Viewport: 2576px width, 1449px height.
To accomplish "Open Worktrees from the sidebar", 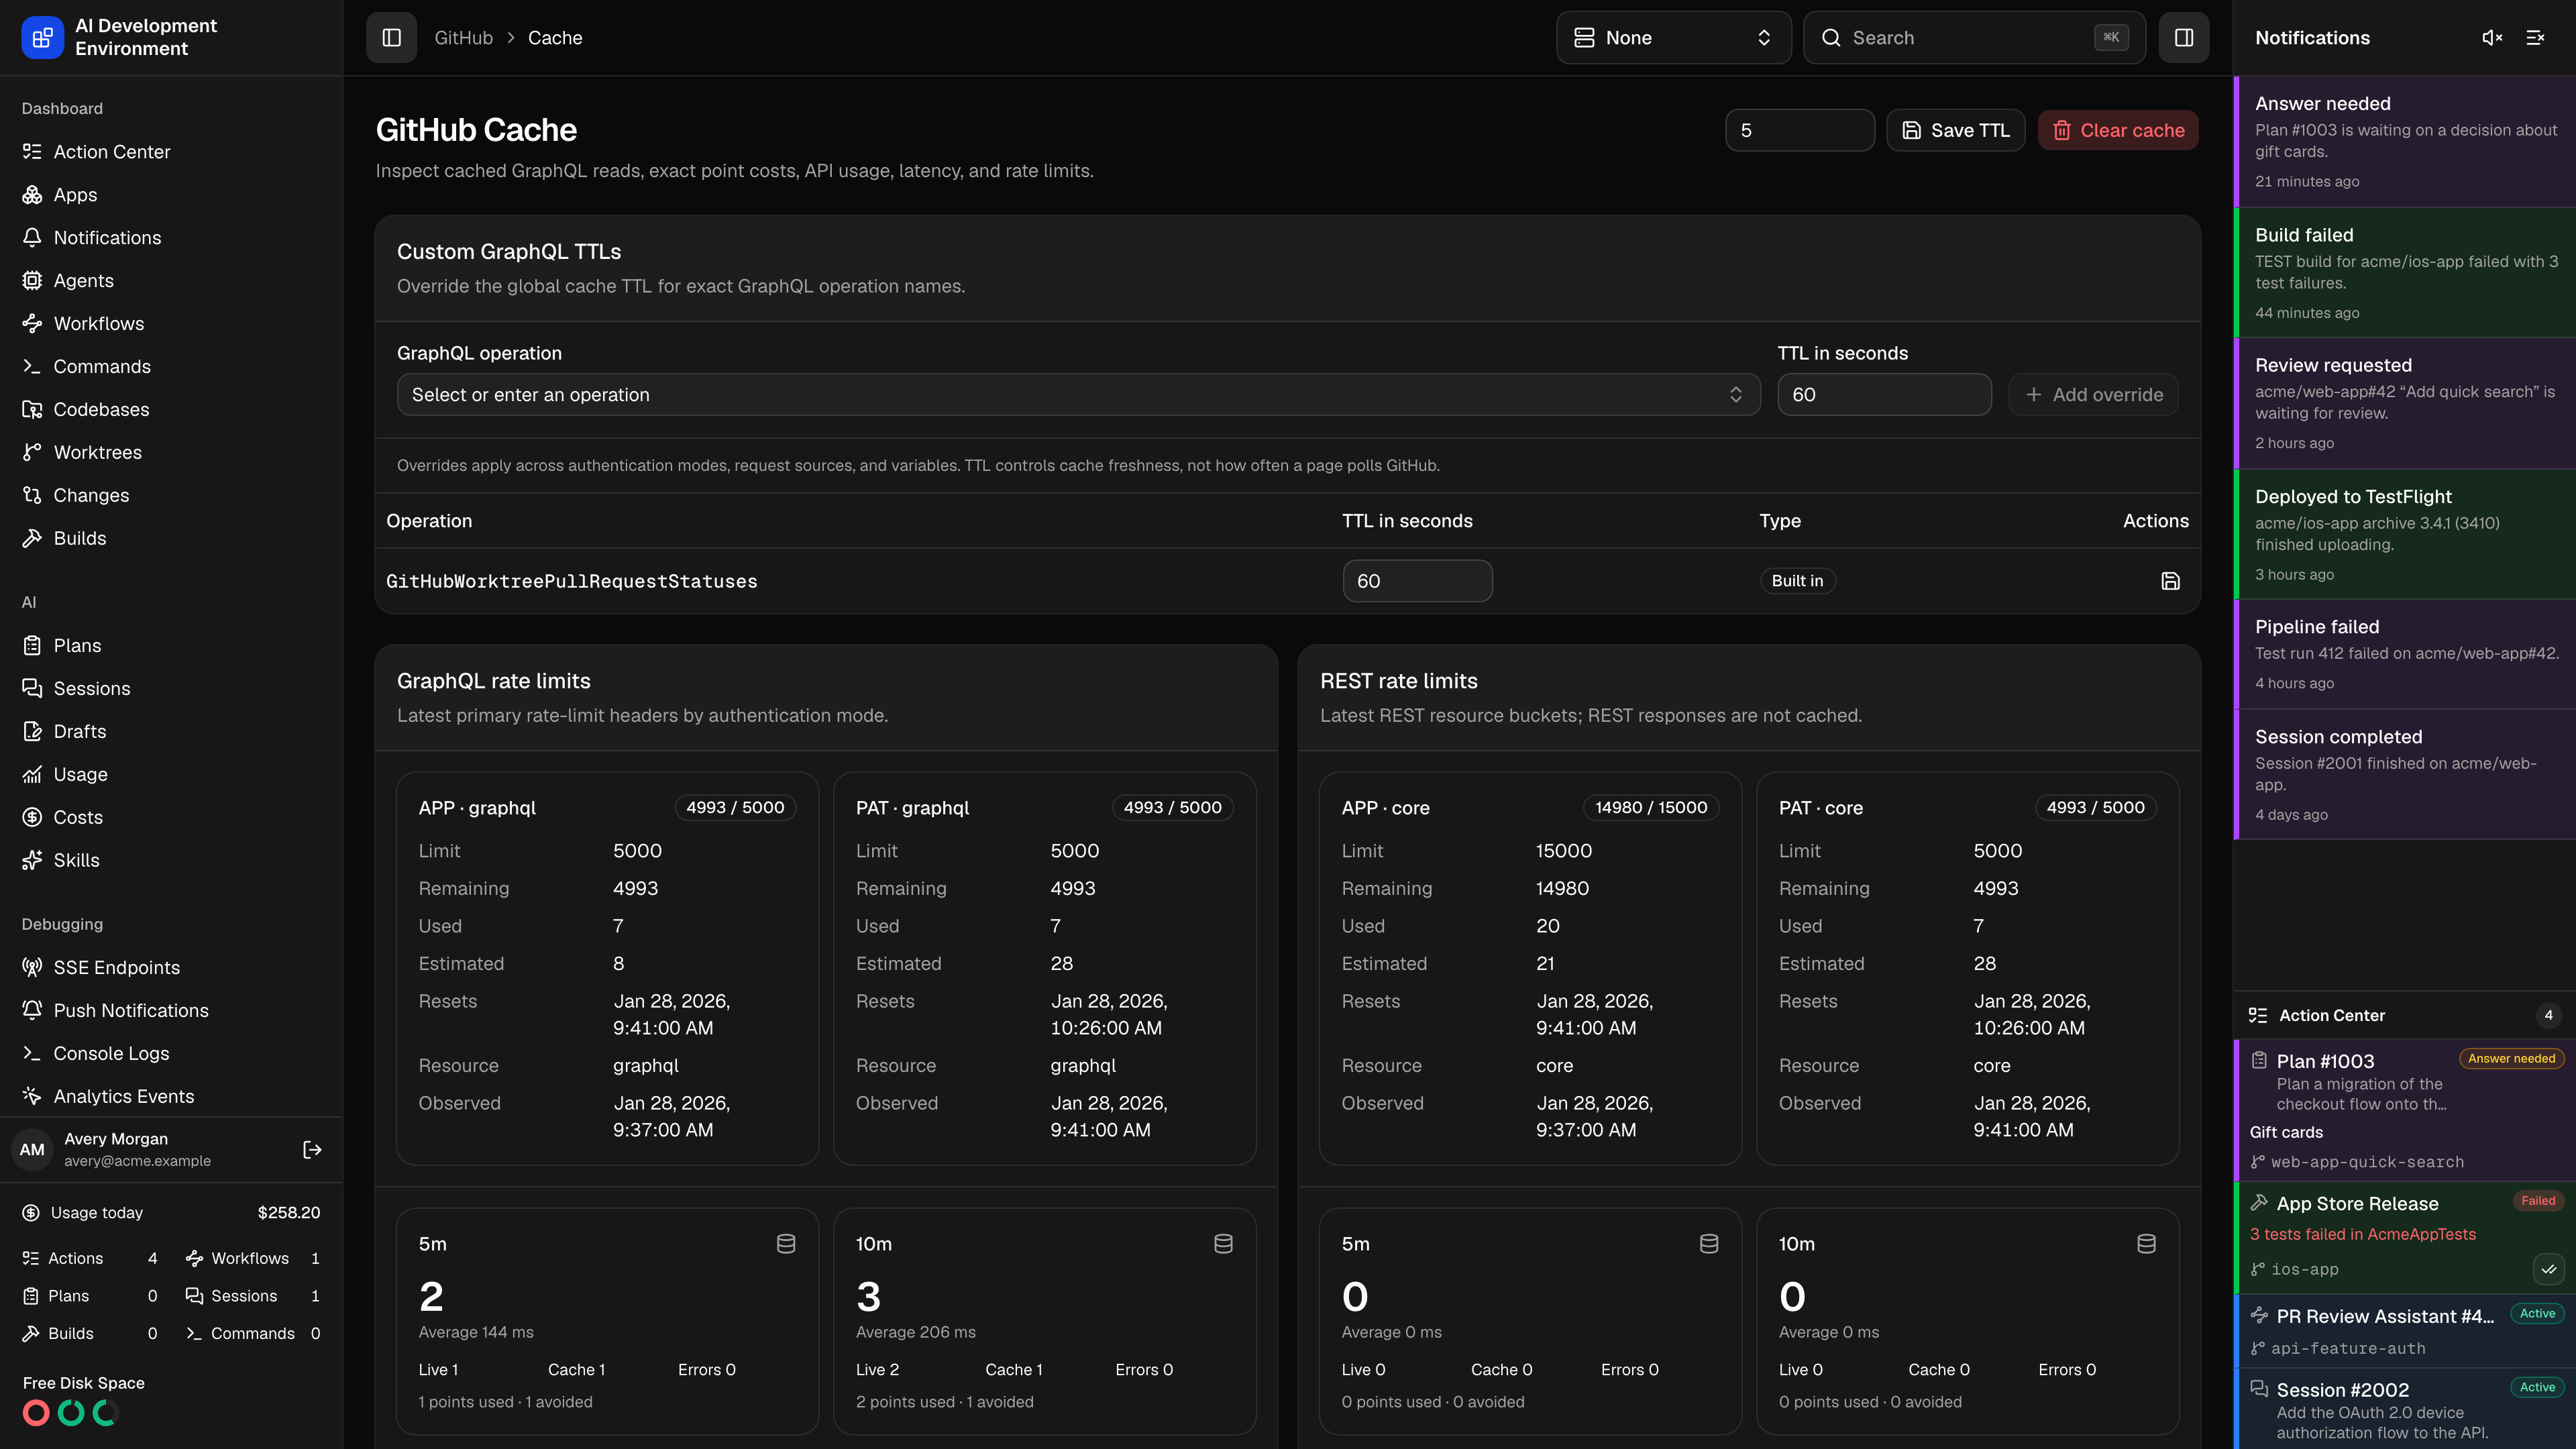I will click(x=171, y=453).
